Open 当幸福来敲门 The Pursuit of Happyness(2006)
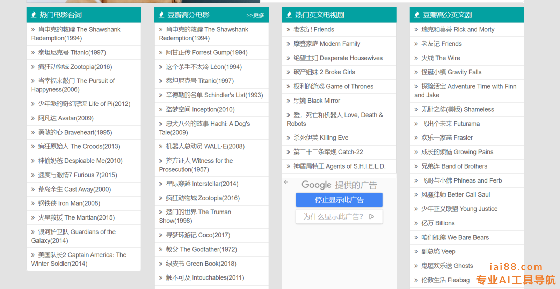This screenshot has width=560, height=289. 73,85
